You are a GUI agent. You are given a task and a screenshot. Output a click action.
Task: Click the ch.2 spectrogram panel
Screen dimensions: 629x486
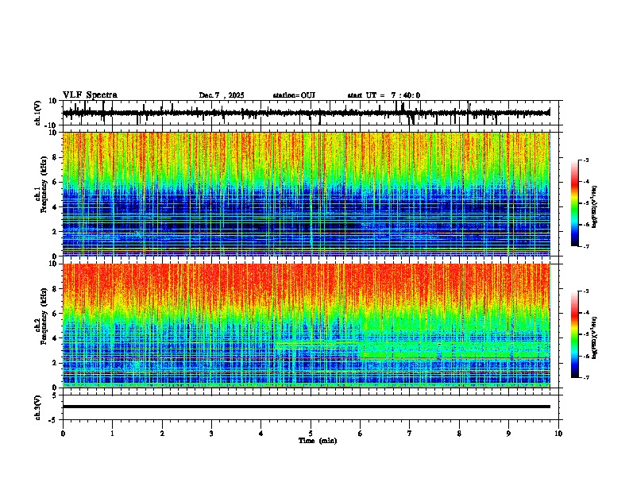(307, 326)
